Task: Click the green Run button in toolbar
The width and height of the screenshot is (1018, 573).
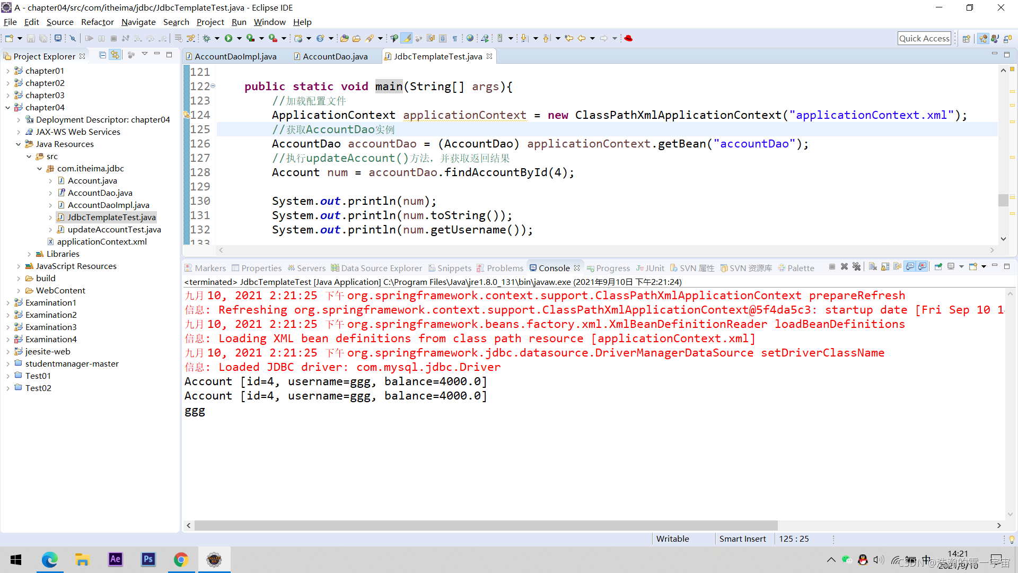Action: click(x=229, y=38)
